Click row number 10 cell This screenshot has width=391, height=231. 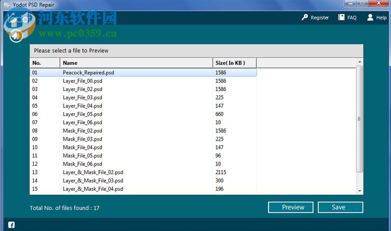[35, 148]
